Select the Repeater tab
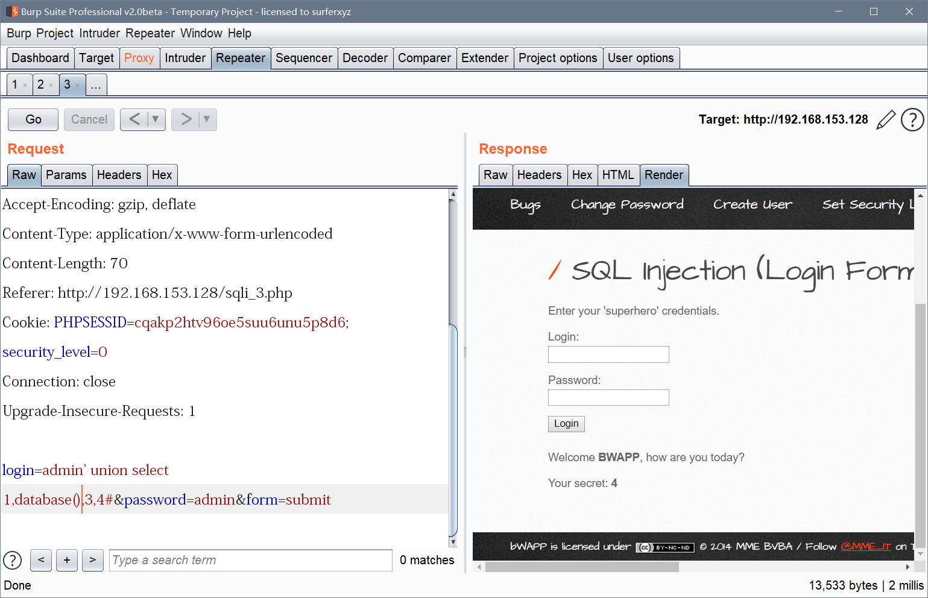 (241, 58)
